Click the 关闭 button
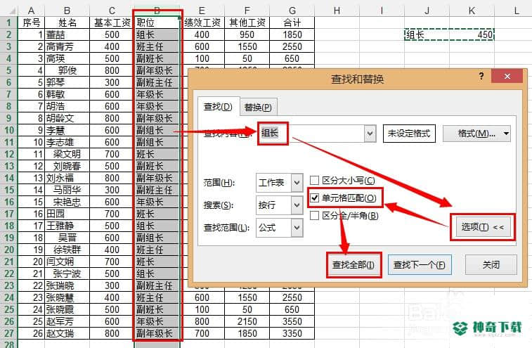This screenshot has height=348, width=532. coord(491,265)
